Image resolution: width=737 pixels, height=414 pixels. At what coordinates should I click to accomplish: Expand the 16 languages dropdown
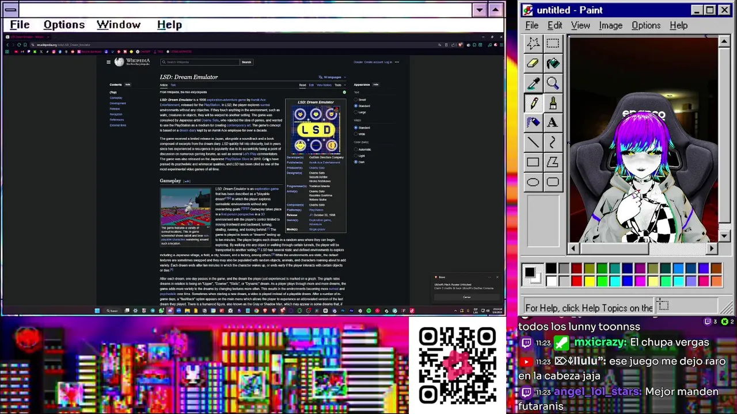(x=332, y=77)
